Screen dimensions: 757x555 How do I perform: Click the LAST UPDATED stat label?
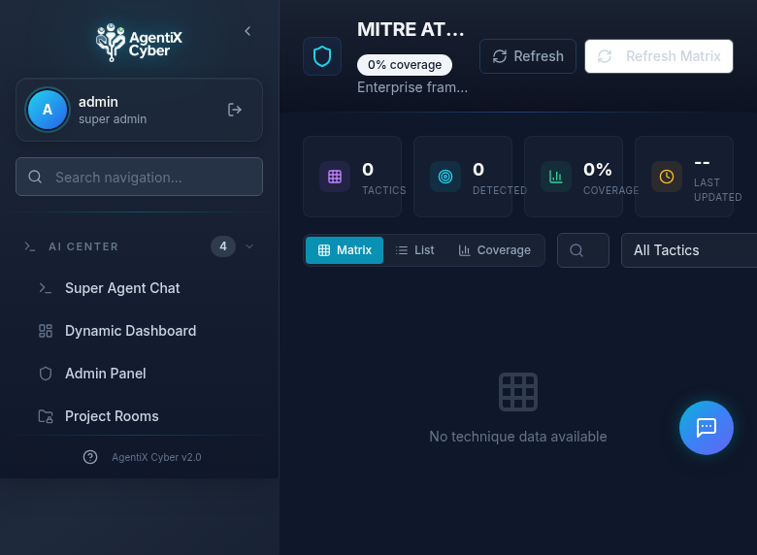718,190
